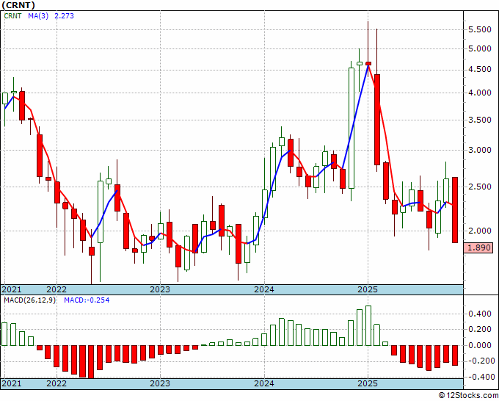Screen dimensions: 499x401
Task: Click the 1.890 last price tag
Action: click(x=480, y=248)
